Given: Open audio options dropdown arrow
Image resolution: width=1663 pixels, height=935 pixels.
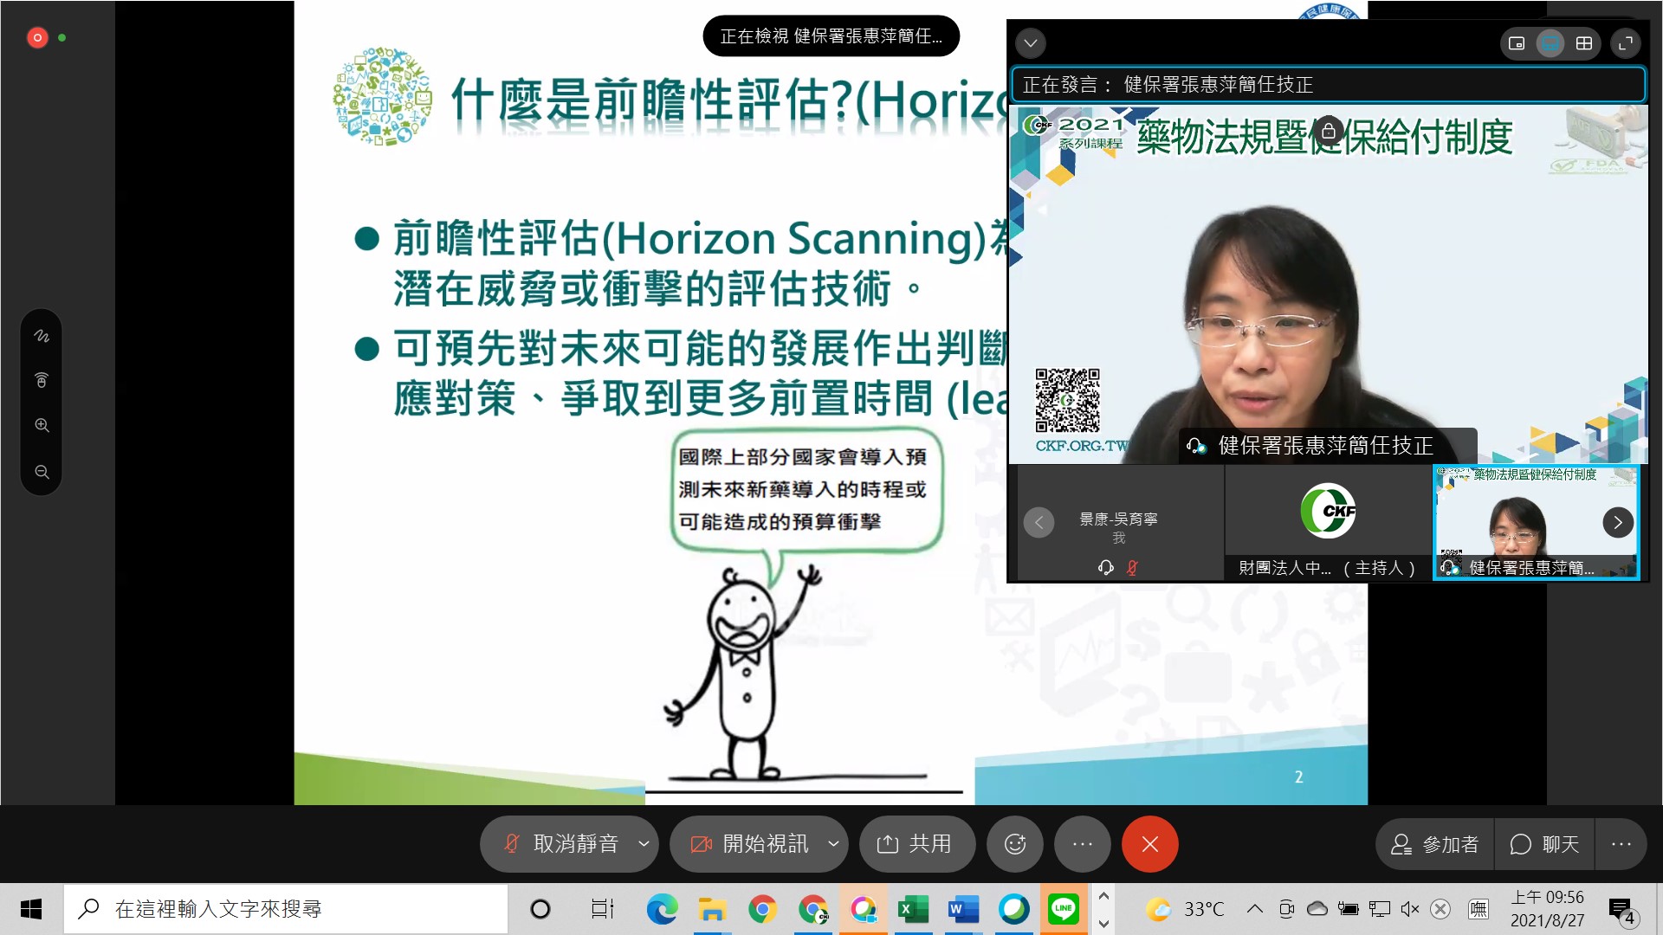Looking at the screenshot, I should [644, 844].
